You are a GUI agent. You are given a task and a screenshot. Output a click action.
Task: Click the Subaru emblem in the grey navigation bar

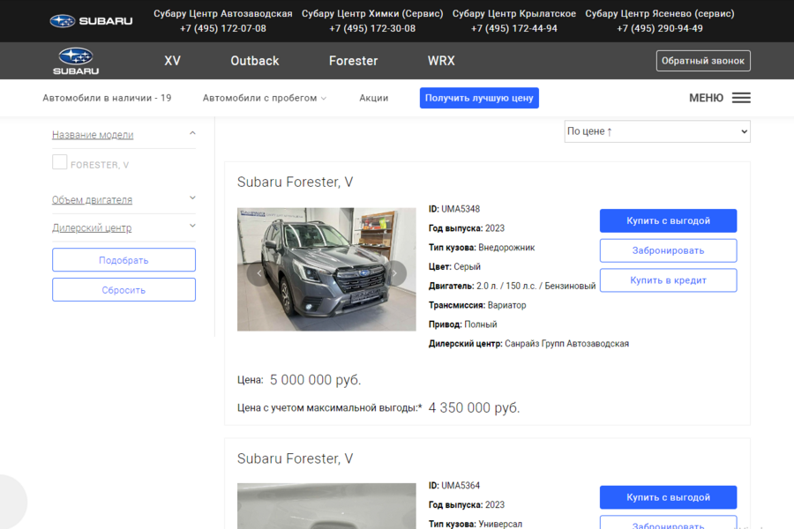(76, 61)
